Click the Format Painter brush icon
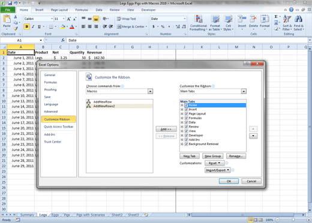This screenshot has height=223, width=312. (16, 29)
